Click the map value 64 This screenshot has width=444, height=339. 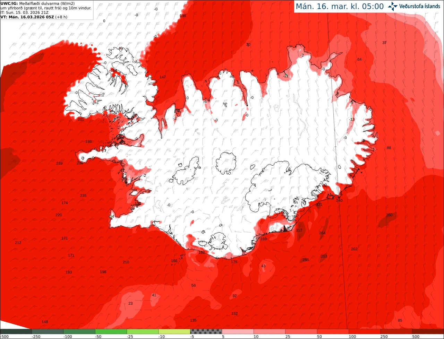[x=359, y=60]
